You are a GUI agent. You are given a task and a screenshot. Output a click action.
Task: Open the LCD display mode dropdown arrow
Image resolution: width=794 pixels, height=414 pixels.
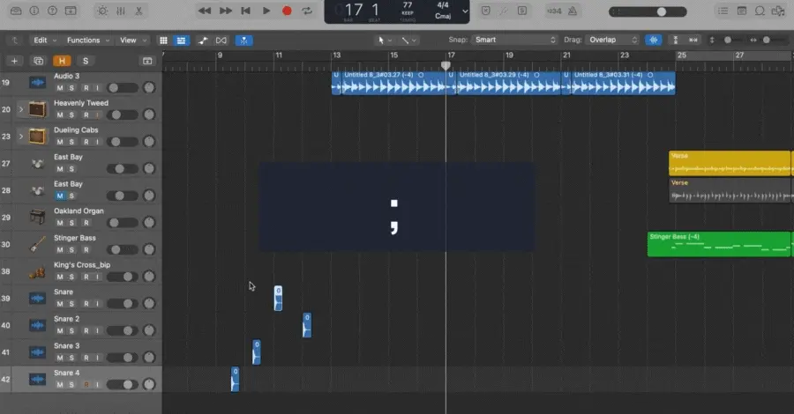(x=465, y=11)
